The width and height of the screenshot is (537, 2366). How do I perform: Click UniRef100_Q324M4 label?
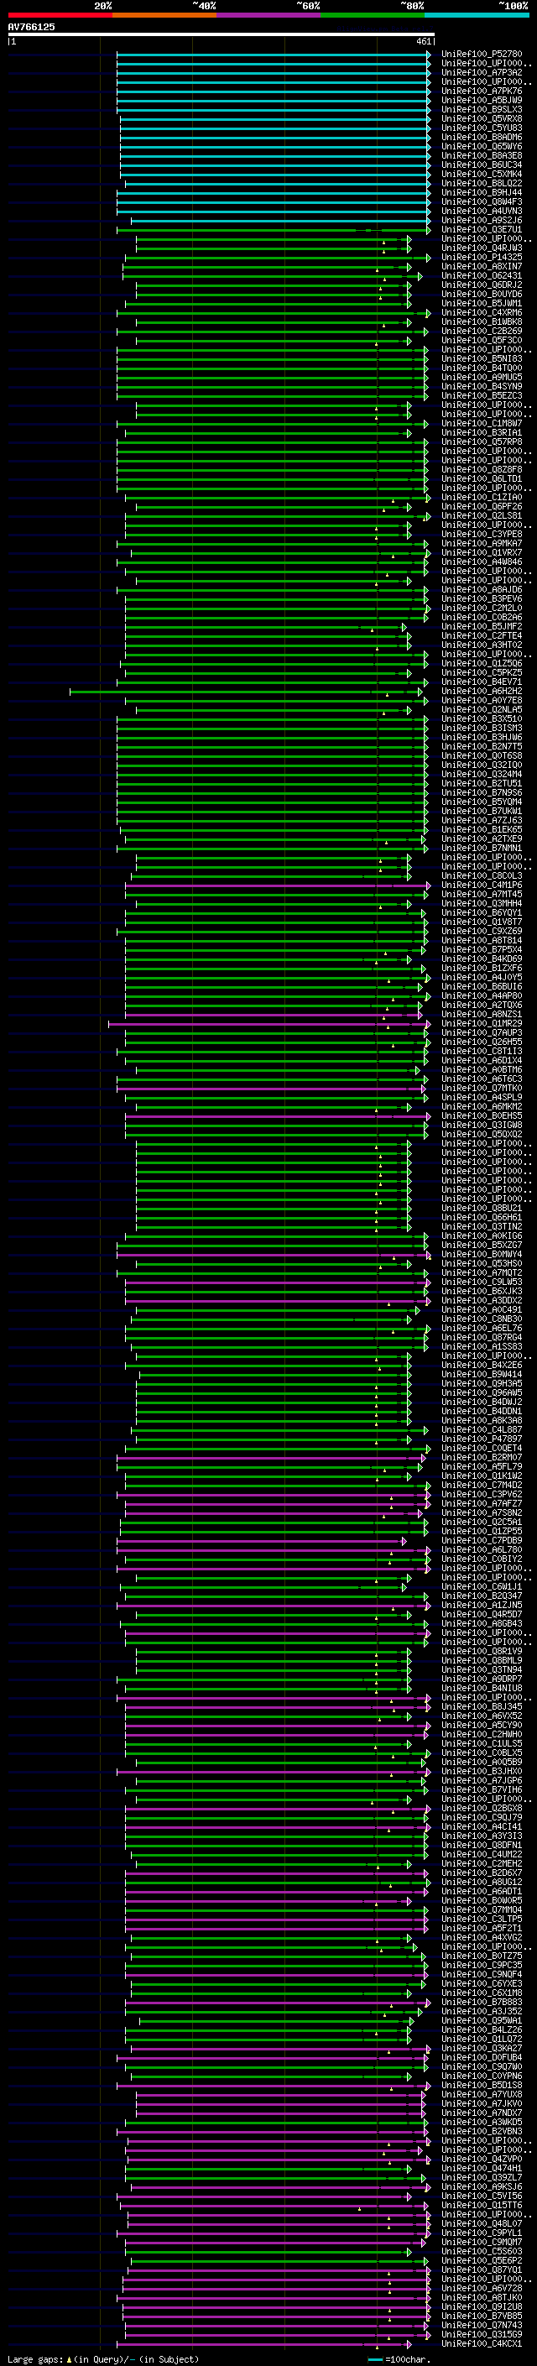(x=482, y=775)
